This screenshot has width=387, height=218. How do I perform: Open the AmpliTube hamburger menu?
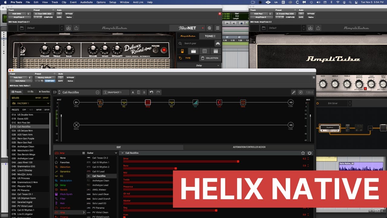click(x=217, y=28)
